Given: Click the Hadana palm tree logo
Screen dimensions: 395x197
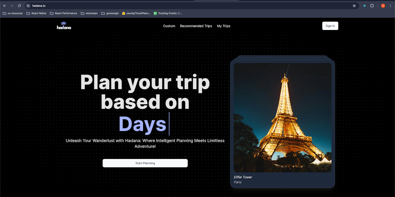Looking at the screenshot, I should pos(64,26).
